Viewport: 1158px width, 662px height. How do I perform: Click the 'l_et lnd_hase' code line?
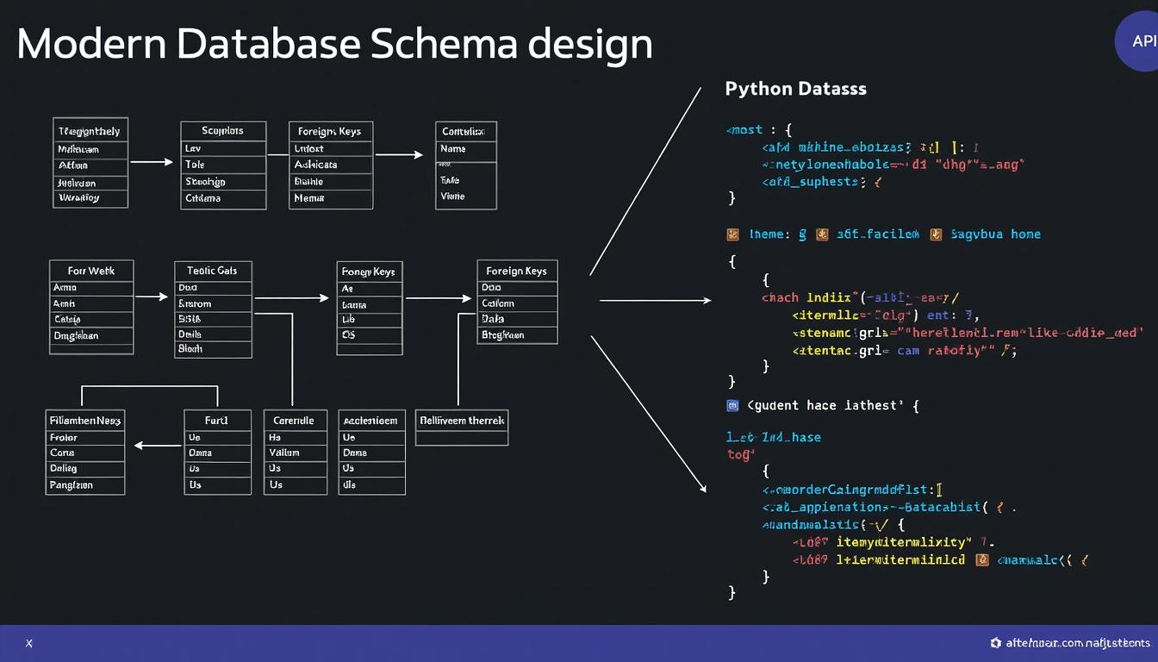coord(774,437)
